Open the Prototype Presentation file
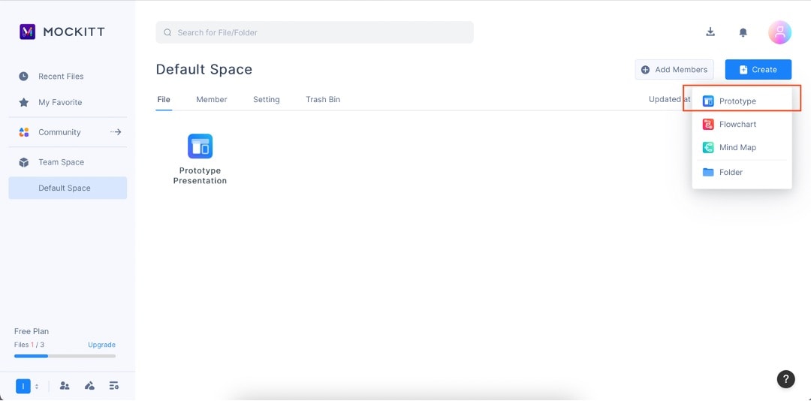 (200, 158)
